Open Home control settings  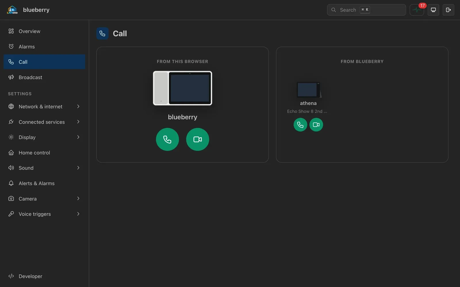44,153
